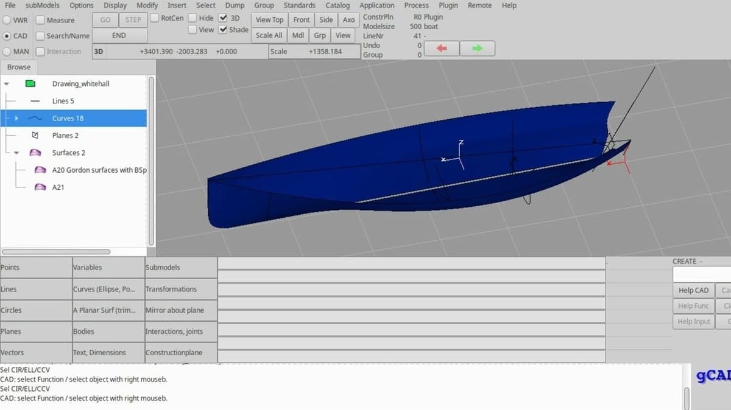Click the Help Func button
This screenshot has height=410, width=731.
(x=693, y=305)
